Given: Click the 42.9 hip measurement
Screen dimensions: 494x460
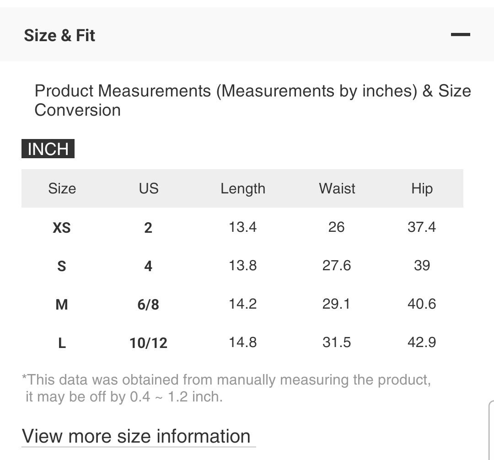Looking at the screenshot, I should point(422,342).
